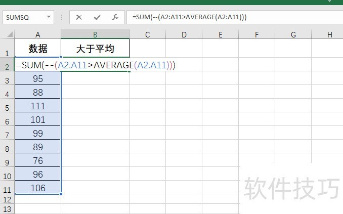Screen dimensions: 343x214
Task: Select row 12 header
Action: tap(7, 199)
